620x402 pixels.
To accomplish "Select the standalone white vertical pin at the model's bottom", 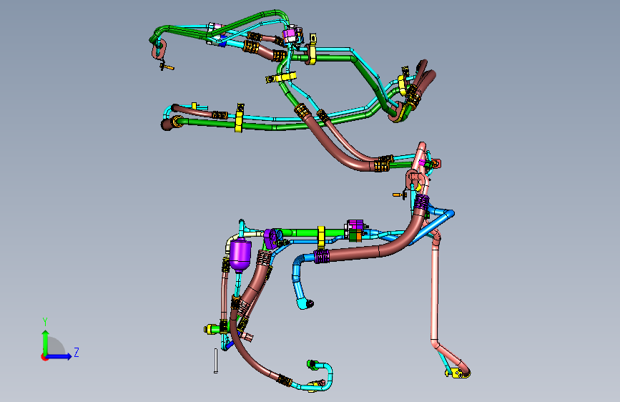I will (216, 361).
